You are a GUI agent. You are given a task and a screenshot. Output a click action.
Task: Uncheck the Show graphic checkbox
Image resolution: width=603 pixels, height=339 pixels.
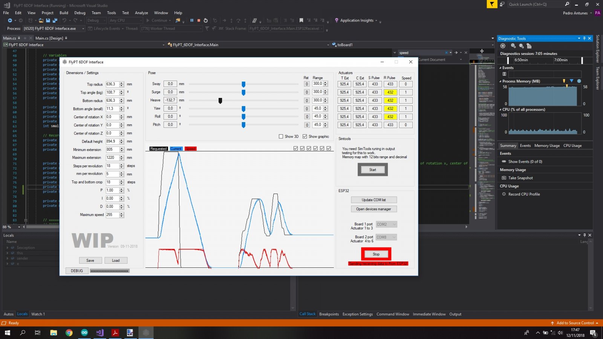(x=305, y=136)
